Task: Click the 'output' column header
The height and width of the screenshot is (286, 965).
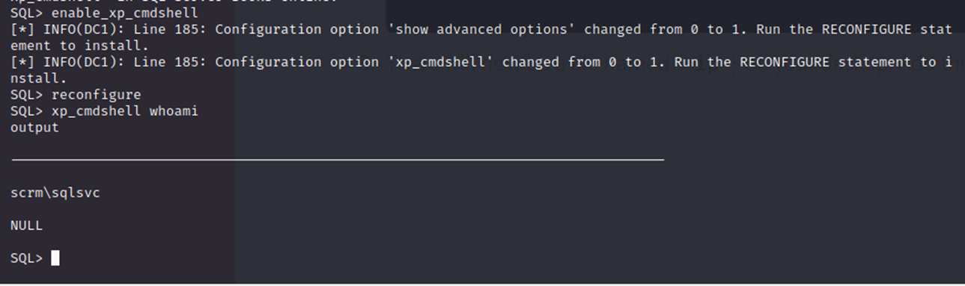Action: (x=34, y=128)
